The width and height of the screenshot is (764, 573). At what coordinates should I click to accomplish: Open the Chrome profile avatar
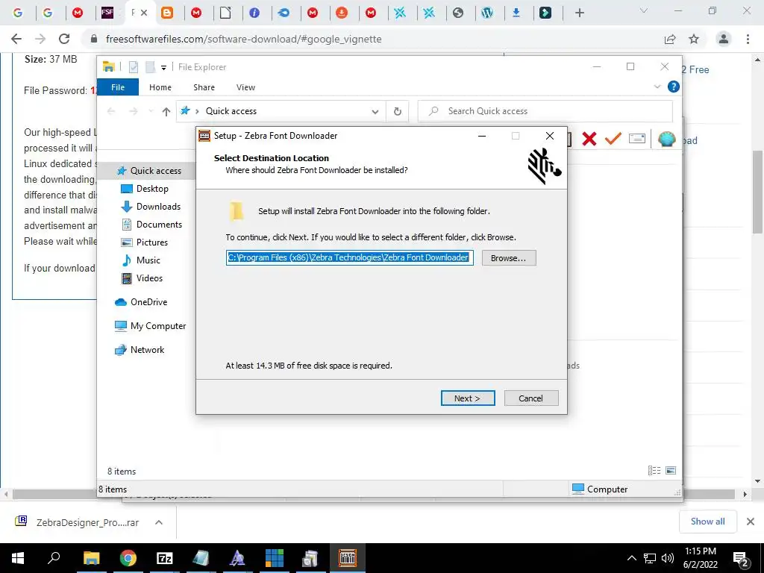pyautogui.click(x=724, y=39)
